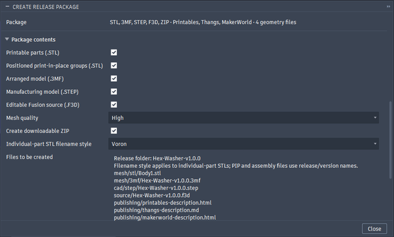Select the mesh/stl/Body1.stl file entry
The image size is (394, 237).
coord(137,173)
